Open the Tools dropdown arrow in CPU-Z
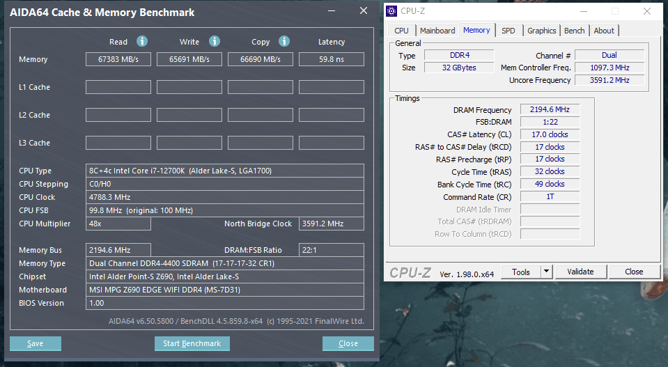Viewport: 668px width, 367px height. click(x=546, y=272)
